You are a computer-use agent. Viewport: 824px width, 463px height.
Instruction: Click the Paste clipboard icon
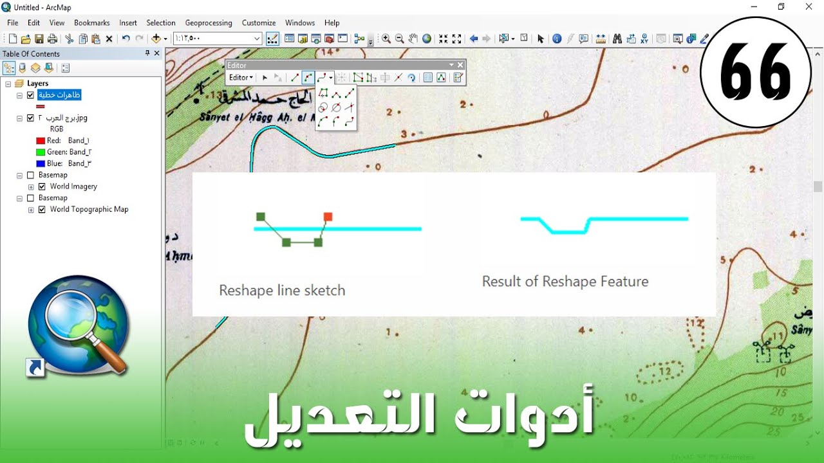[96, 39]
